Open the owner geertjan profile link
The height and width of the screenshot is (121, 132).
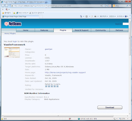pos(49,49)
